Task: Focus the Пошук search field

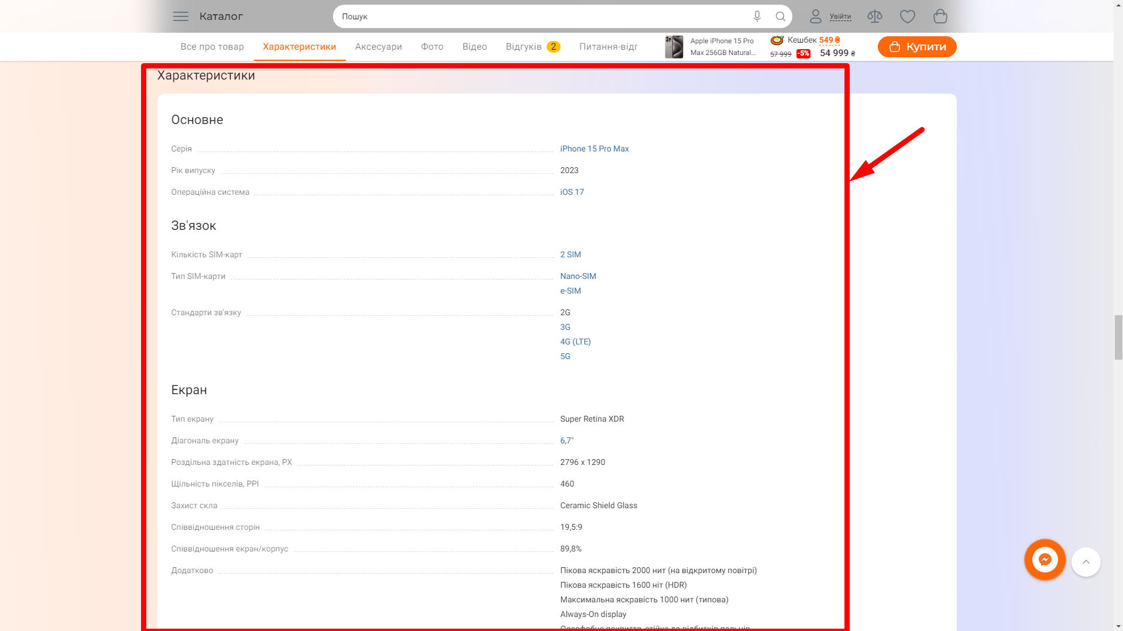Action: tap(544, 16)
